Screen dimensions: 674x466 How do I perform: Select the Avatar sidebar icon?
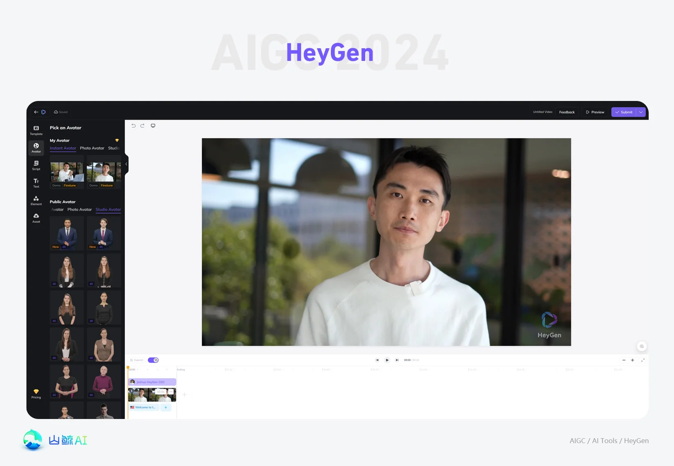click(36, 148)
